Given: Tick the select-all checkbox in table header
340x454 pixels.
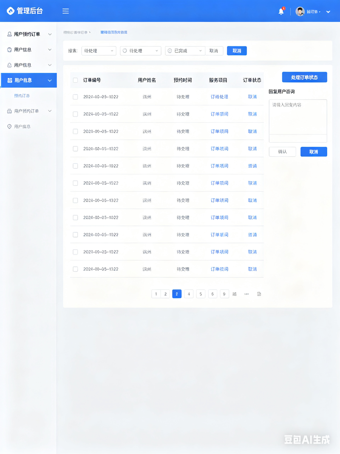Looking at the screenshot, I should pos(76,80).
